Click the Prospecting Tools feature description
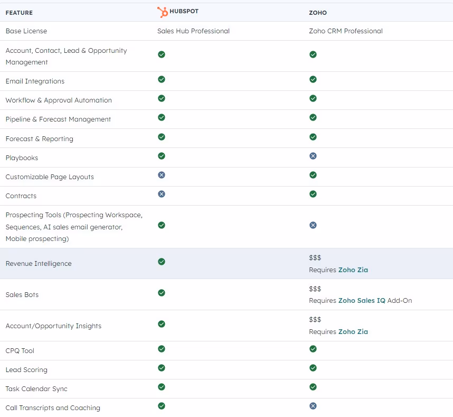 click(74, 227)
